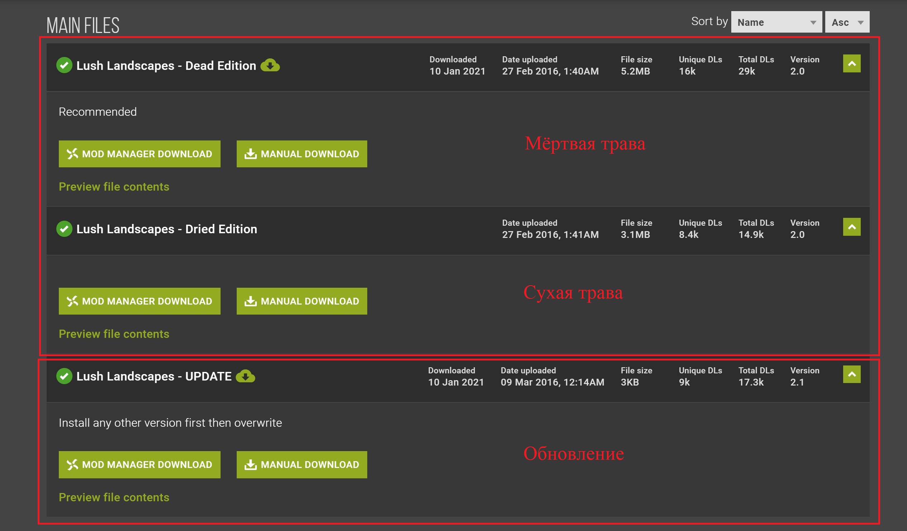This screenshot has width=907, height=531.
Task: Collapse the Dried Edition file panel
Action: pyautogui.click(x=851, y=227)
